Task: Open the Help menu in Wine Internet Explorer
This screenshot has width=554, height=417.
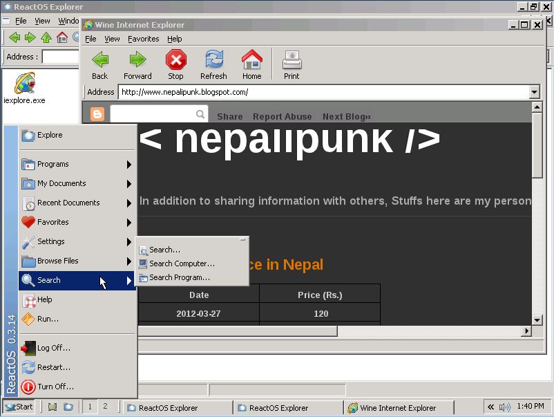Action: tap(175, 39)
